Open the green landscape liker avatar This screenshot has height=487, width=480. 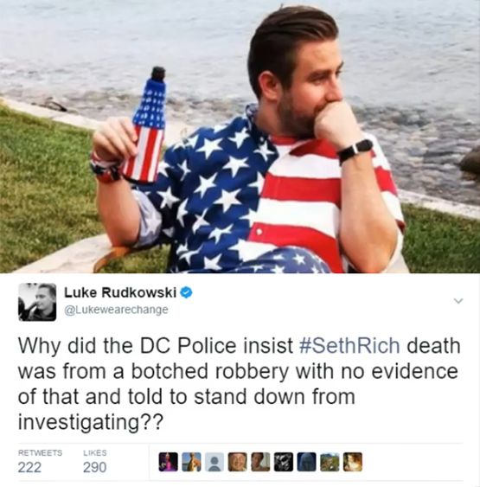tap(330, 462)
